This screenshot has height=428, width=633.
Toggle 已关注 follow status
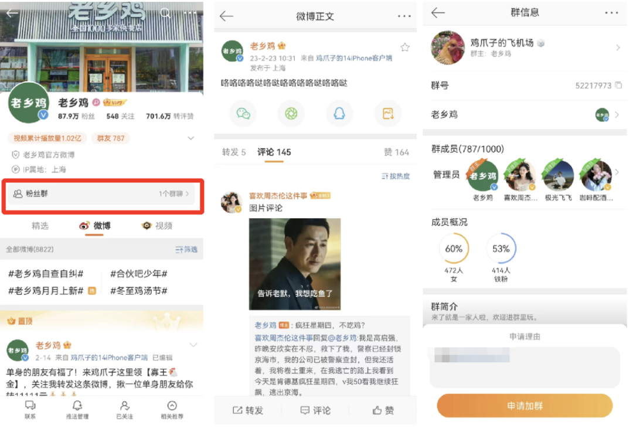click(x=125, y=409)
